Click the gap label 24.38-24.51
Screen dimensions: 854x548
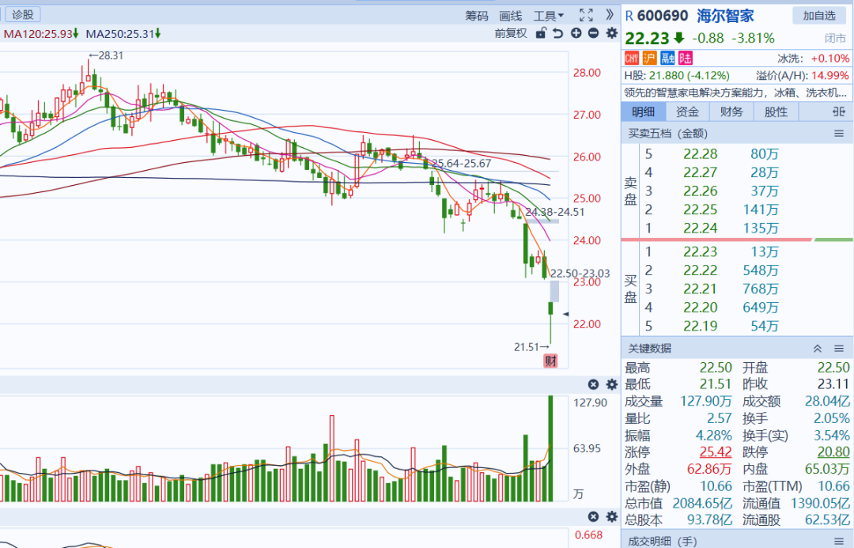click(x=554, y=213)
